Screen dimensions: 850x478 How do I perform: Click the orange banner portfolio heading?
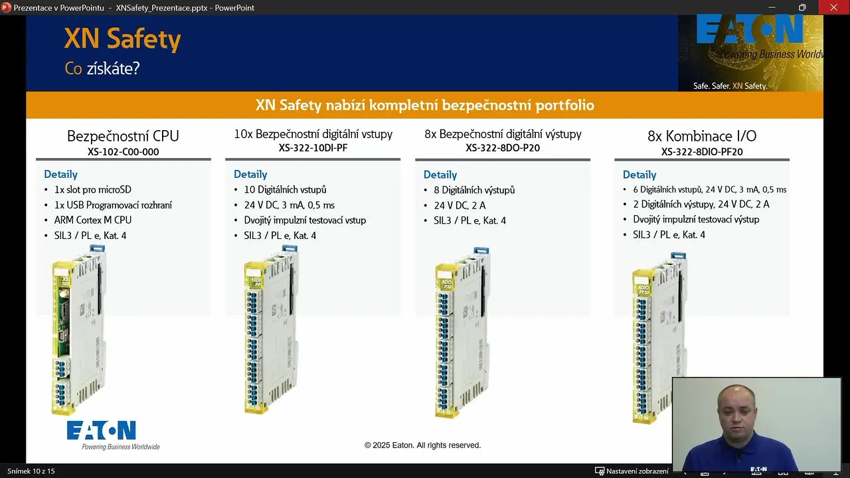click(425, 105)
